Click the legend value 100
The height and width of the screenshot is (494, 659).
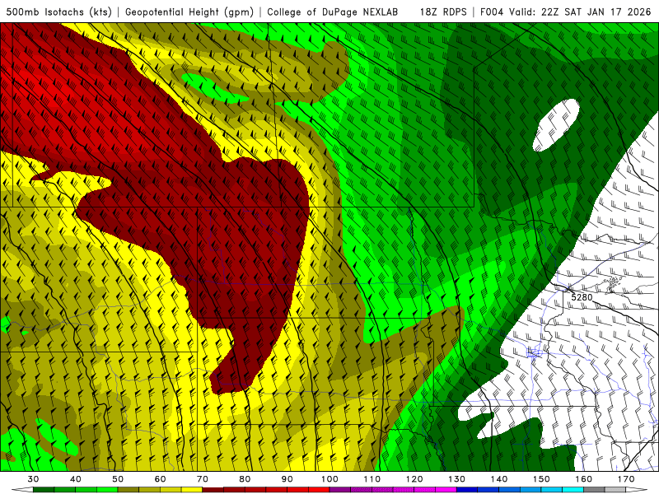pyautogui.click(x=329, y=479)
